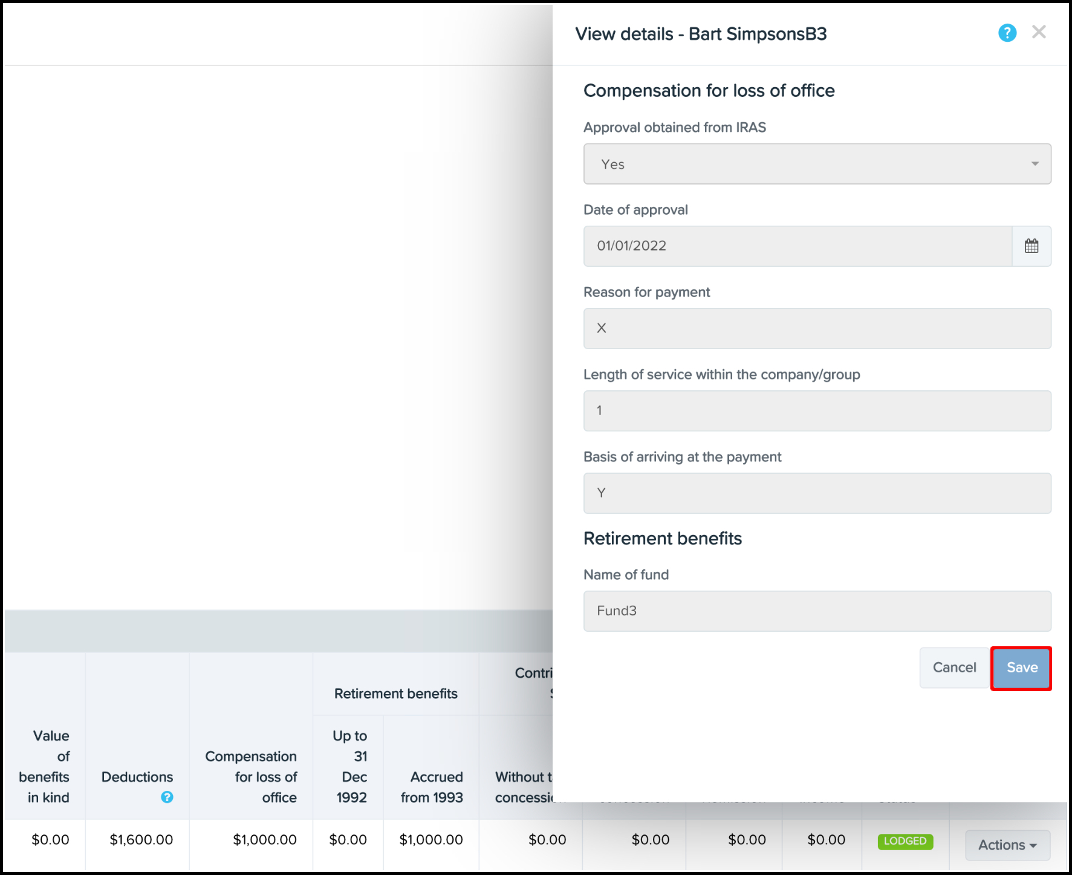The image size is (1072, 875).
Task: Save the employee details
Action: click(x=1021, y=668)
